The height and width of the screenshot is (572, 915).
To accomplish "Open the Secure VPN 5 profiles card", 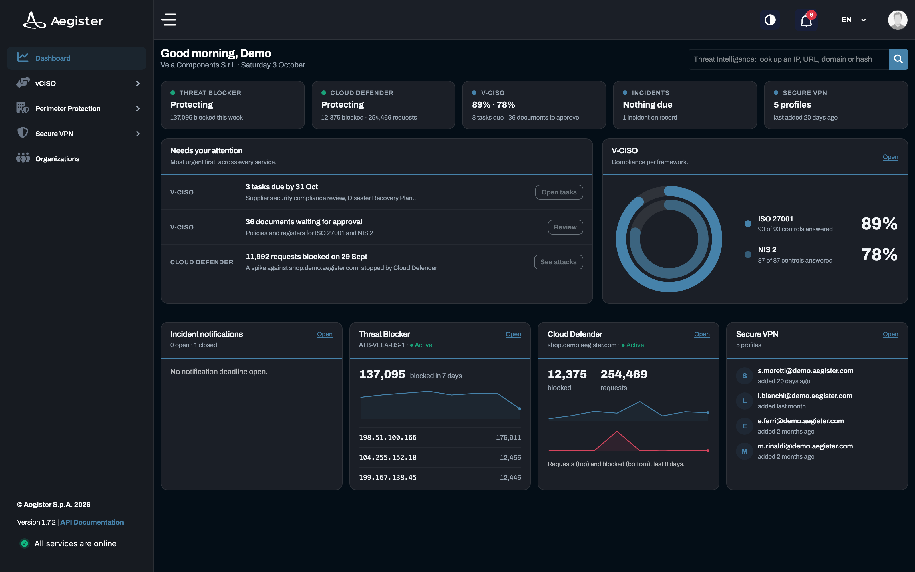I will click(x=836, y=105).
